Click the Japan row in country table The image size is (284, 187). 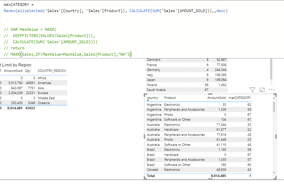pos(187,80)
